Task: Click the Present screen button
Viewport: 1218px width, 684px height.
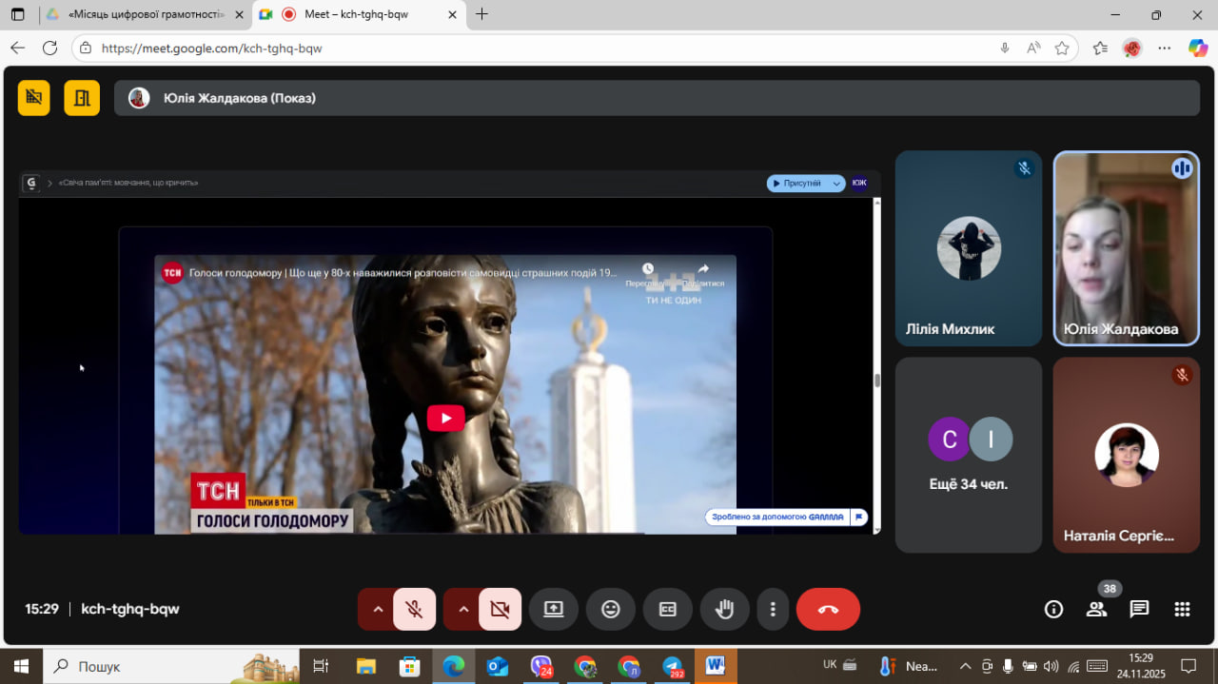Action: [x=554, y=610]
